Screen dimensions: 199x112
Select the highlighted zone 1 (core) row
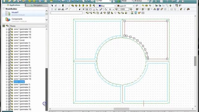pos(19,82)
